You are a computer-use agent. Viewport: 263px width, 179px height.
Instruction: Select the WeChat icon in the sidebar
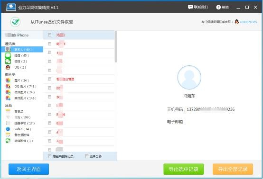[x=8, y=61]
